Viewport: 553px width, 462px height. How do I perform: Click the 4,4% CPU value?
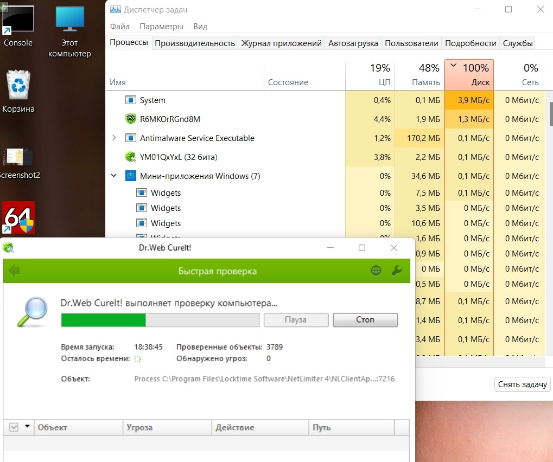(x=382, y=119)
